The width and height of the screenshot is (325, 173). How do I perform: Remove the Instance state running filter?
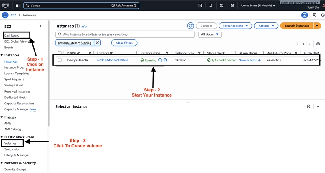coord(97,43)
